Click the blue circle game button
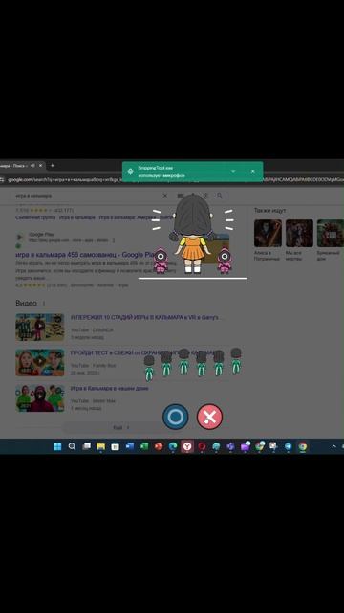Viewport: 344px width, 613px height. tap(176, 417)
